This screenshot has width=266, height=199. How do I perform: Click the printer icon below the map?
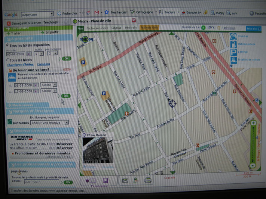tap(148, 180)
